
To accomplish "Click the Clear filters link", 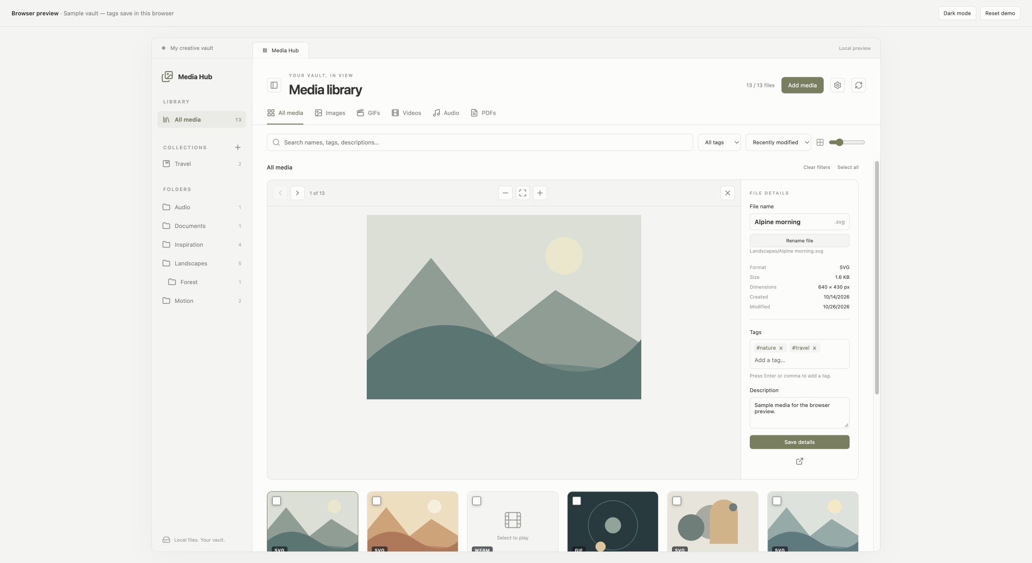I will (817, 168).
